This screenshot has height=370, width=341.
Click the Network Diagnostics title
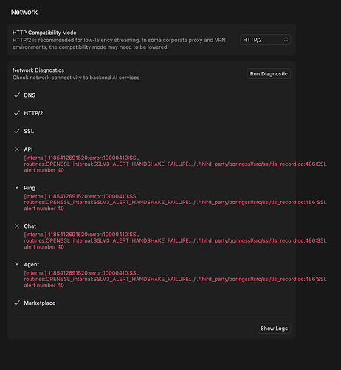38,70
